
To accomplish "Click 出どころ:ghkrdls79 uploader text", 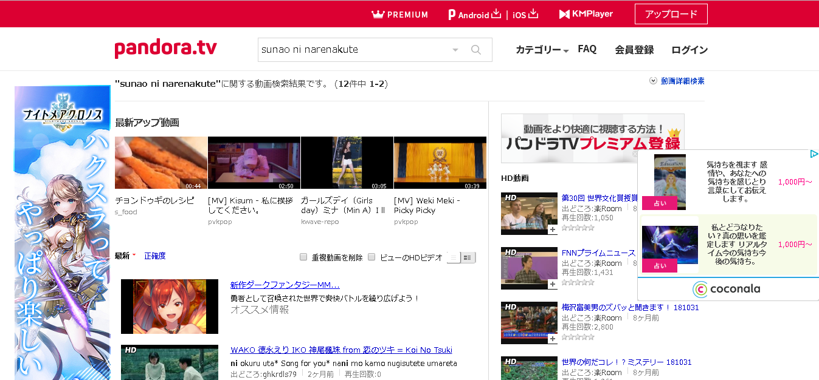I will [x=263, y=374].
